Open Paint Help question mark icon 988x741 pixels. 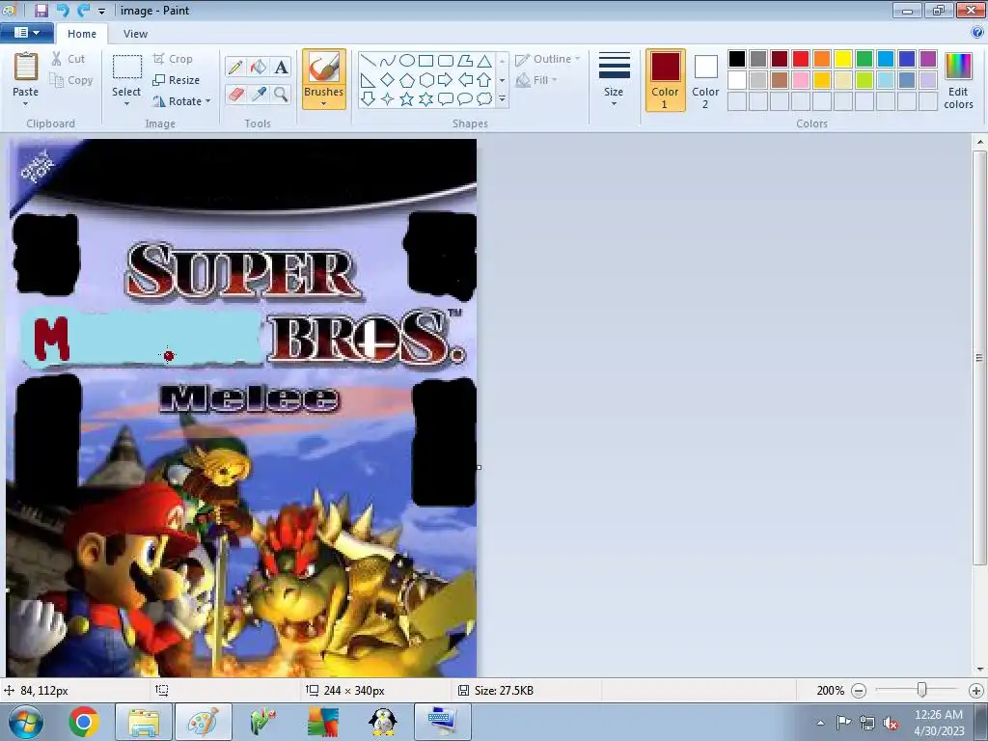978,33
